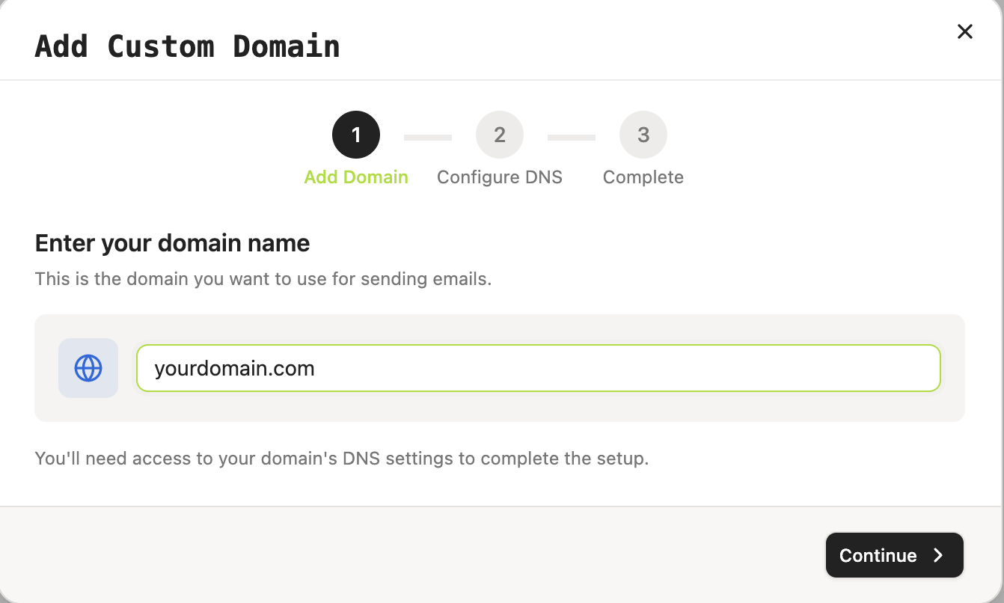Focus the yourdomain.com domain input field
The width and height of the screenshot is (1004, 603).
pyautogui.click(x=538, y=368)
